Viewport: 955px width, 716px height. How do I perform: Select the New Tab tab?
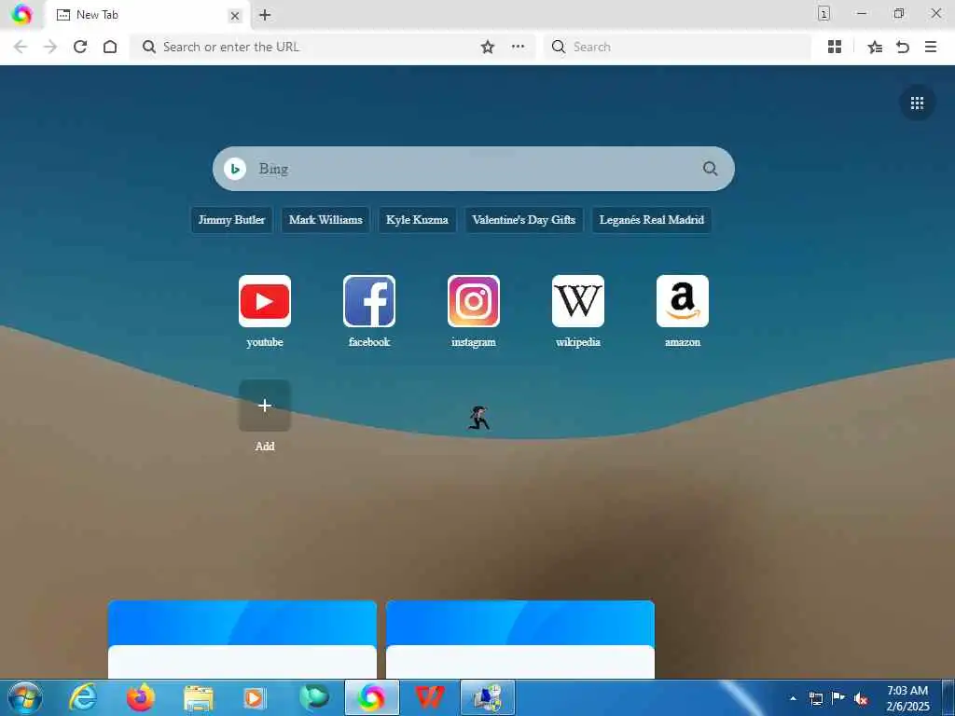[x=148, y=15]
